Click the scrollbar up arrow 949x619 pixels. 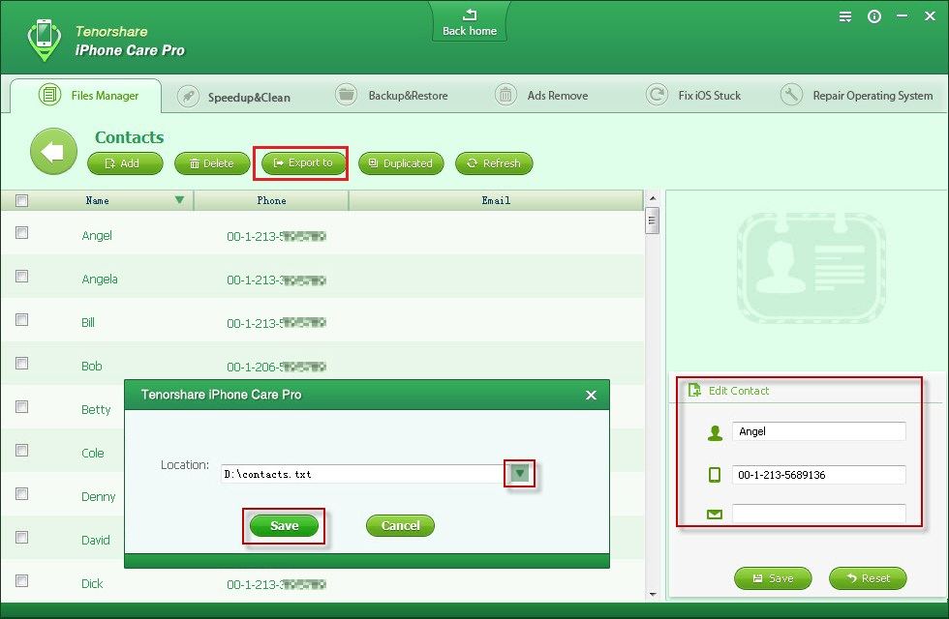[653, 198]
